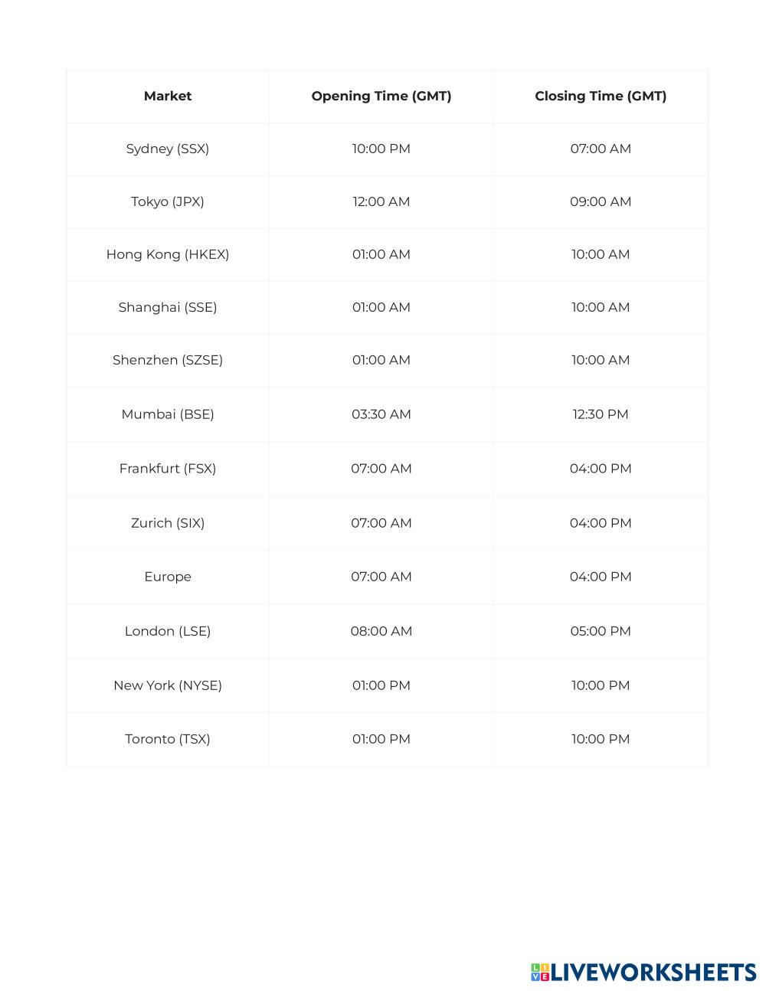Screen dimensions: 766x991
Task: Select Sydney's 10:00 PM opening time
Action: point(381,149)
